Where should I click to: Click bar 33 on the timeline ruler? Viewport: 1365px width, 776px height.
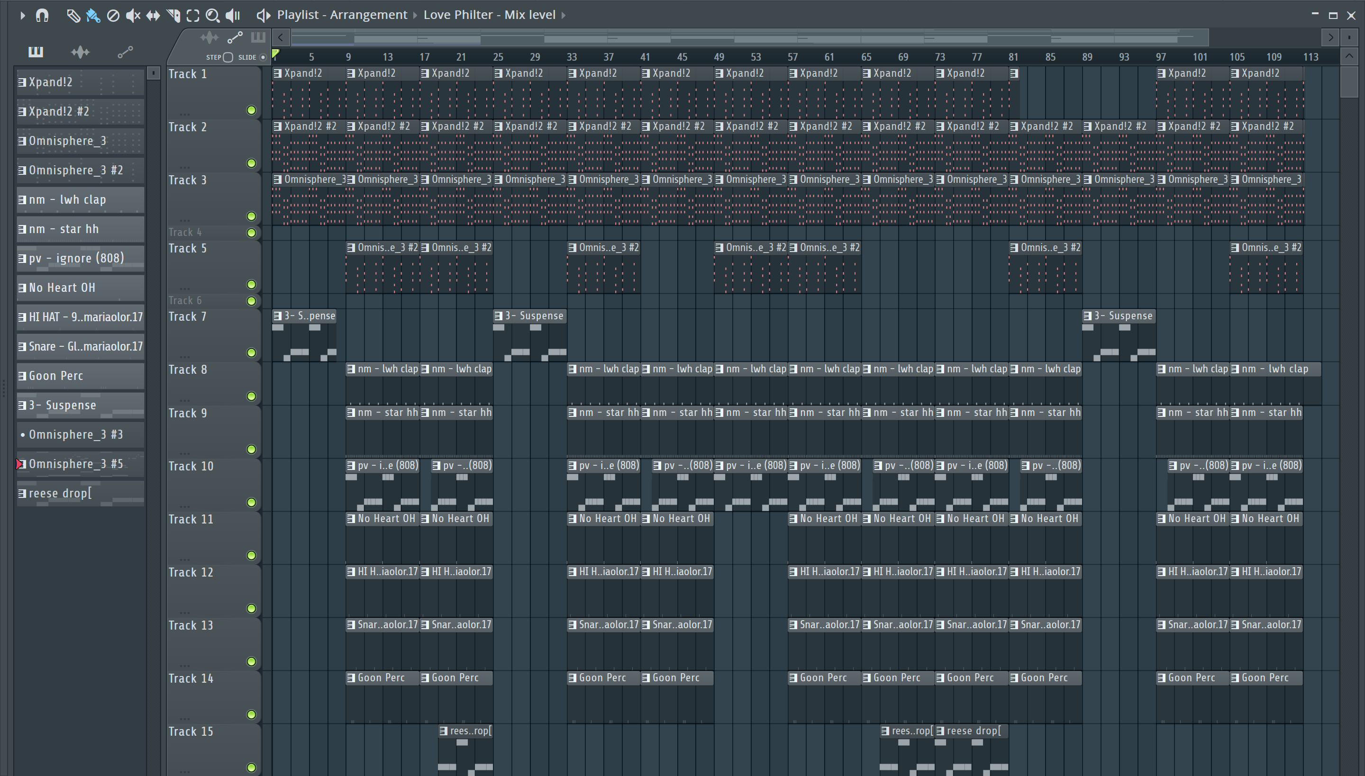[x=572, y=57]
